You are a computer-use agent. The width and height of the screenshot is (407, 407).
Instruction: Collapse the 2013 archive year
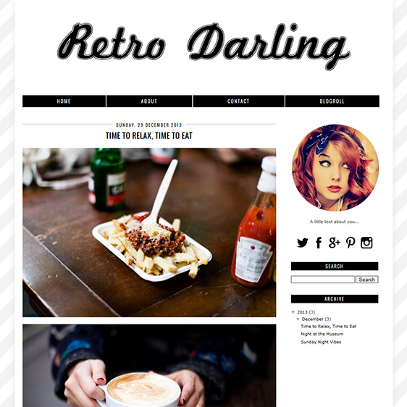pos(293,312)
